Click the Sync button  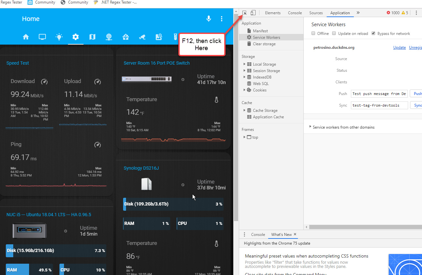coord(417,105)
